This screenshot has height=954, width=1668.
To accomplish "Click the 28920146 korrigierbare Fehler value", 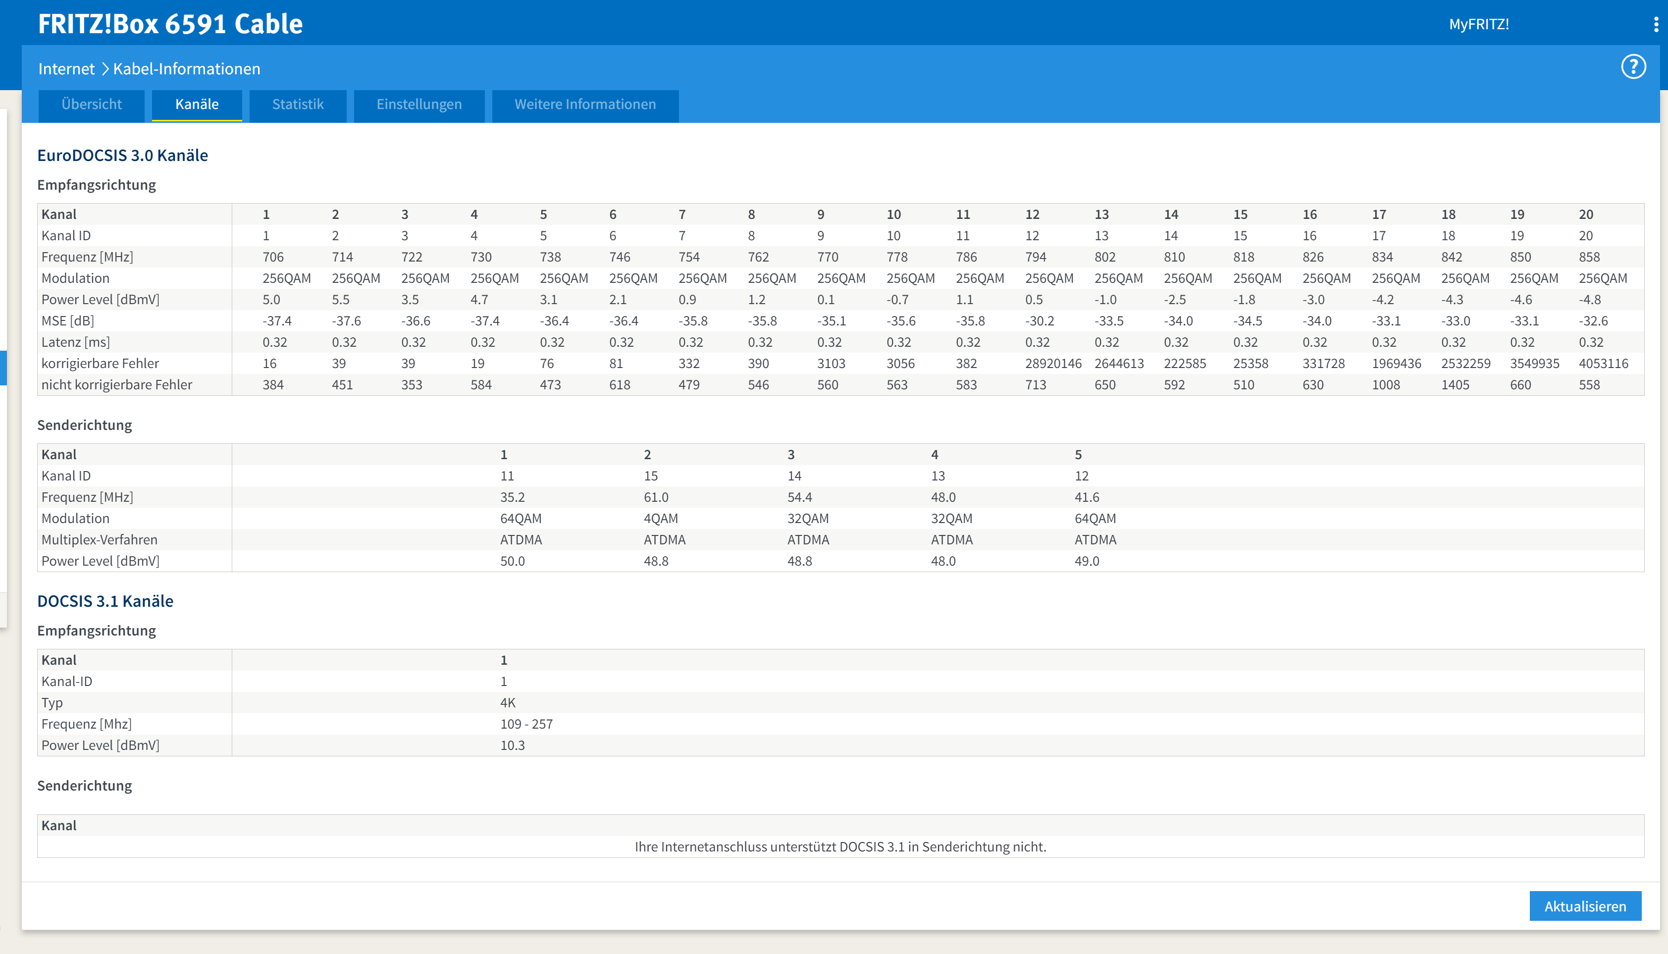I will [x=1053, y=364].
